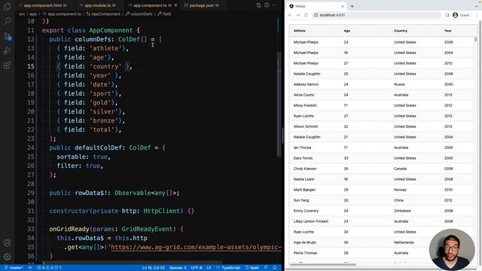Click the sync changes status icon

[30, 268]
